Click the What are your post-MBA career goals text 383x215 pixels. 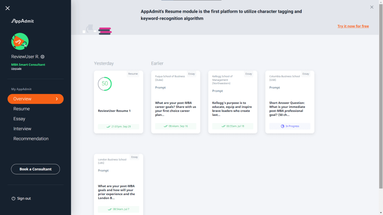pyautogui.click(x=175, y=109)
